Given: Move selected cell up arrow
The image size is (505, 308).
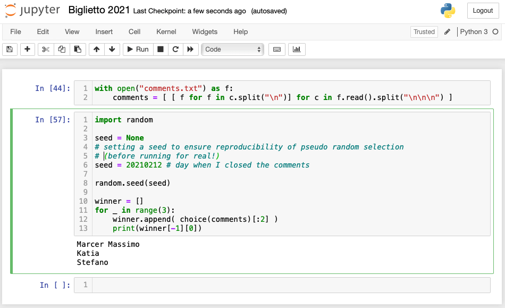Looking at the screenshot, I should tap(96, 49).
